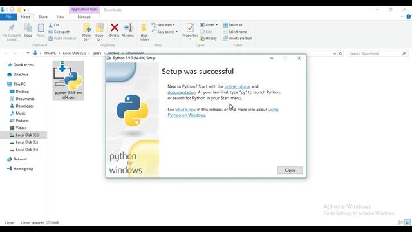Click the History command

pyautogui.click(x=209, y=38)
